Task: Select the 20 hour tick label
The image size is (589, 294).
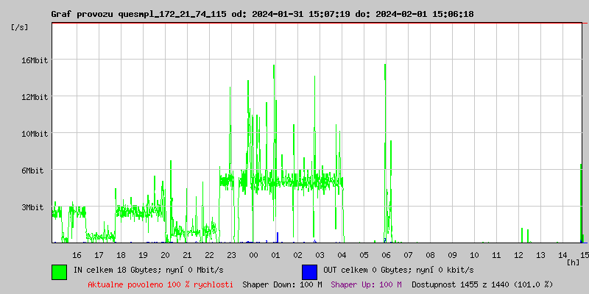Action: (x=165, y=254)
